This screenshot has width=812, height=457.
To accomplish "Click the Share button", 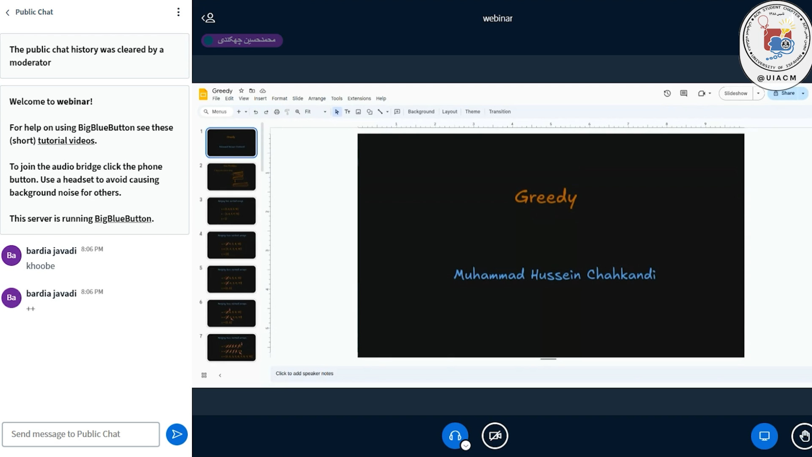I will (784, 93).
